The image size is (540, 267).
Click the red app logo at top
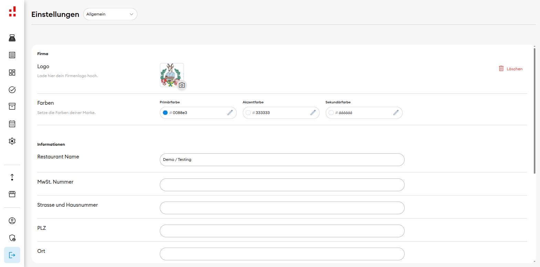(12, 11)
